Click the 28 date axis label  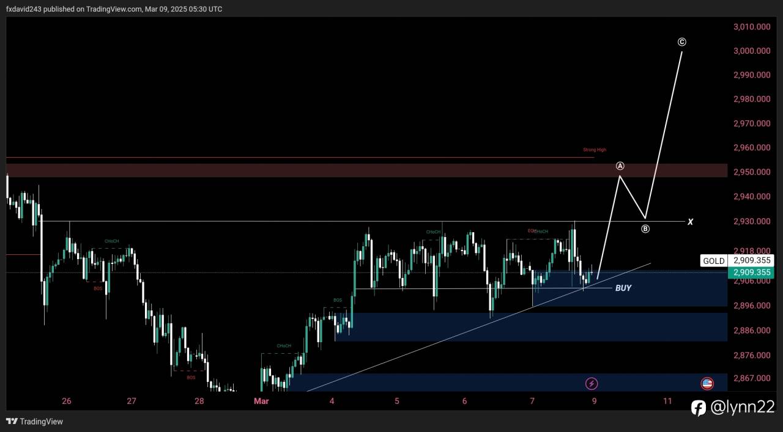[x=199, y=401]
